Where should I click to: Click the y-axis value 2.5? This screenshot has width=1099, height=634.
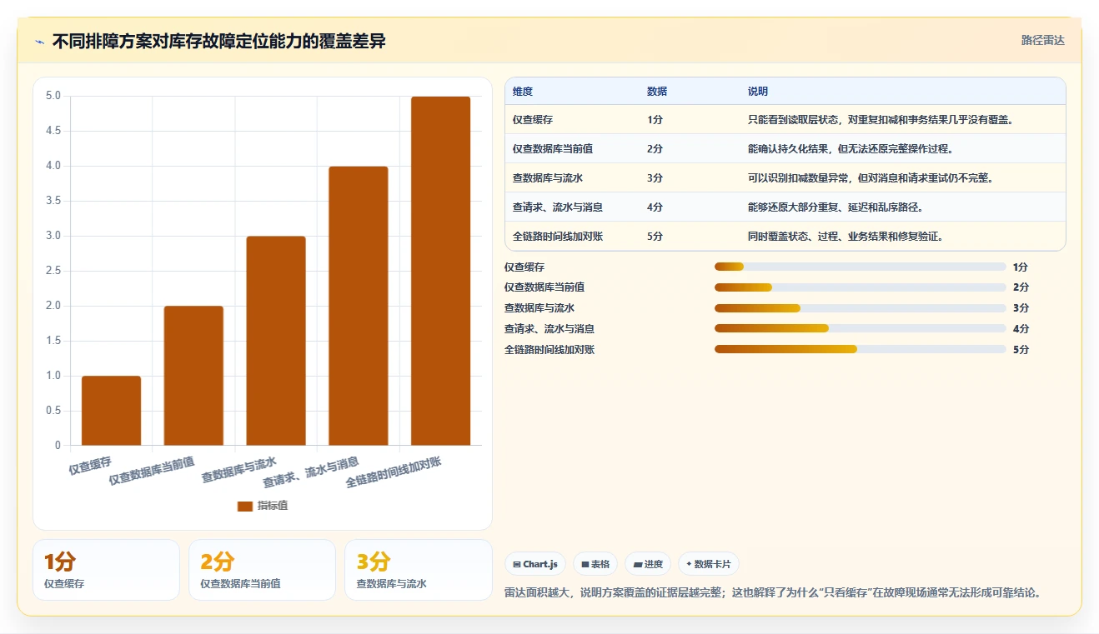pos(53,271)
